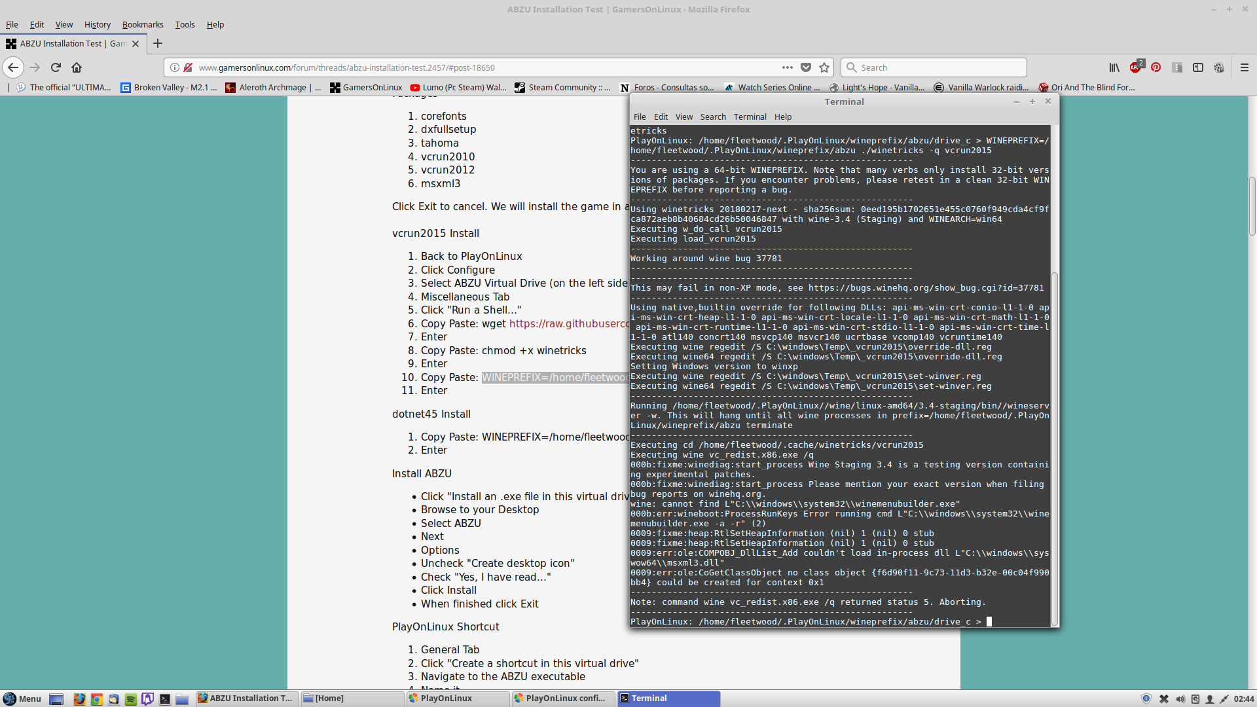This screenshot has width=1257, height=707.
Task: Open file manager folder launcher in taskbar
Action: tap(182, 698)
